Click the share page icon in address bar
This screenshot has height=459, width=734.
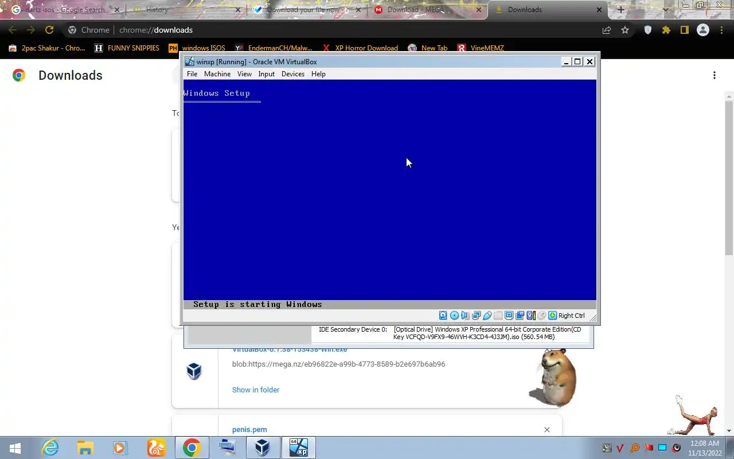click(607, 30)
